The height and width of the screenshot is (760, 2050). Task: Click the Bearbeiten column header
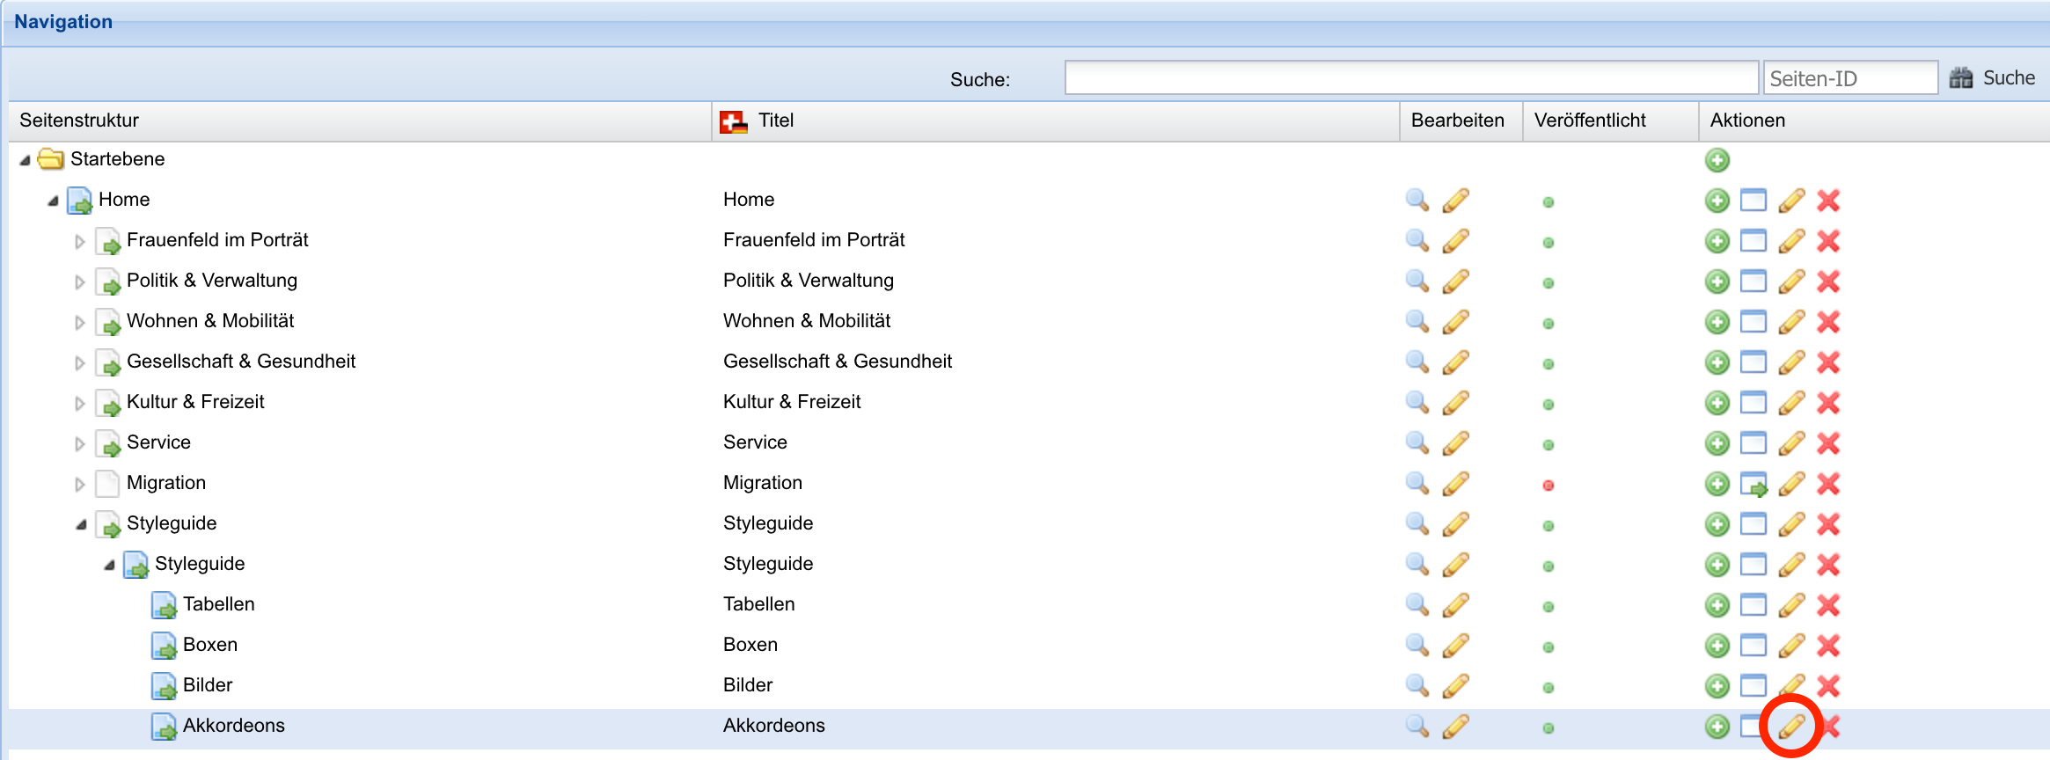click(1461, 121)
